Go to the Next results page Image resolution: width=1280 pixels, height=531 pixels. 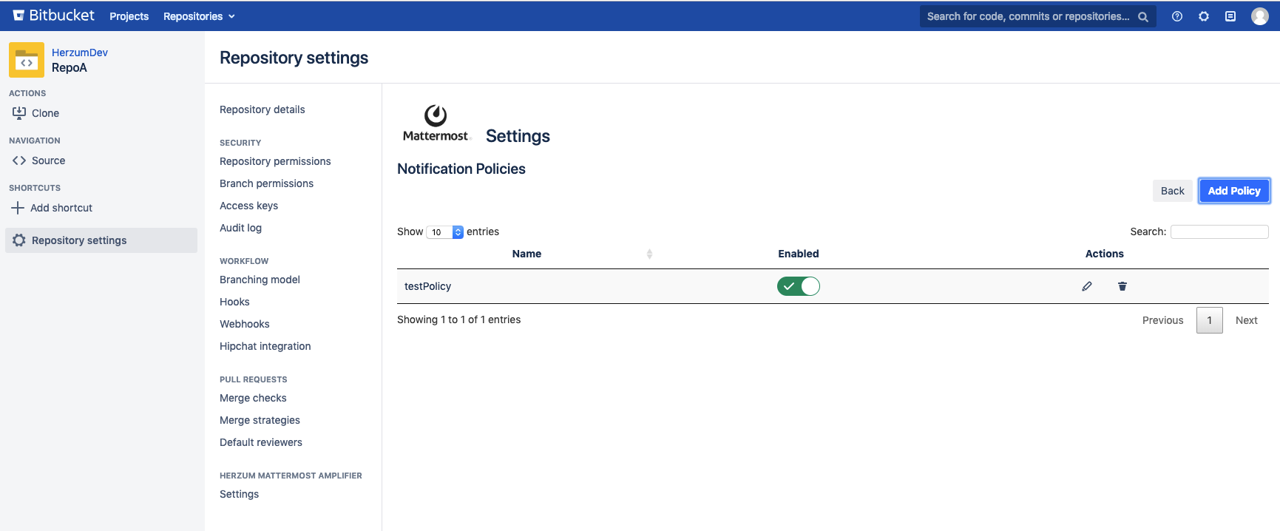1246,320
